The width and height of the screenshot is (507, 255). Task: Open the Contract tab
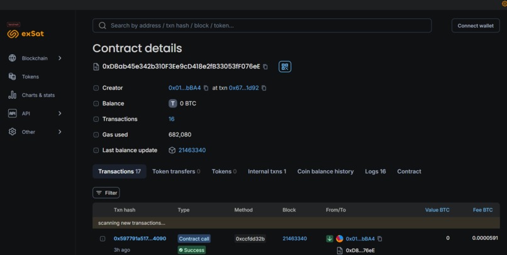[409, 171]
